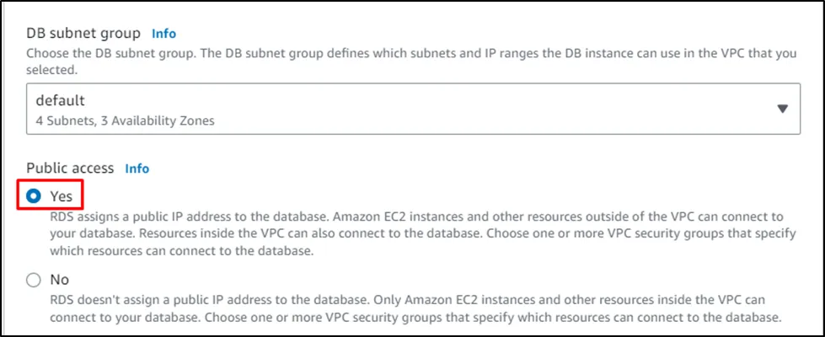Click the "4 Subnets, 3 Availability Zones" text
The height and width of the screenshot is (337, 825).
(125, 120)
